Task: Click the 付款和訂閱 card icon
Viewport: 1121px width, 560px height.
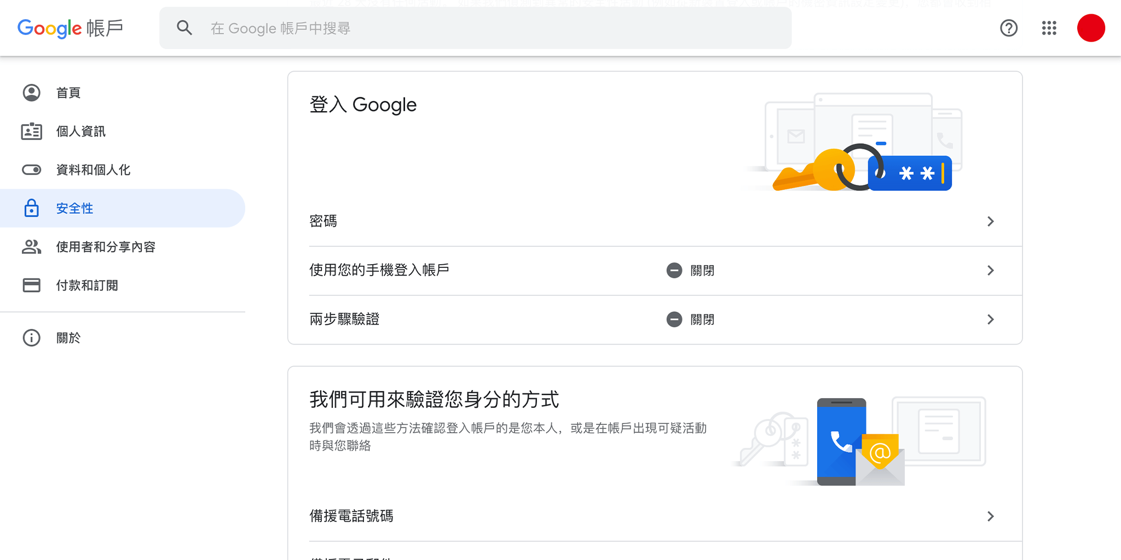Action: point(32,285)
